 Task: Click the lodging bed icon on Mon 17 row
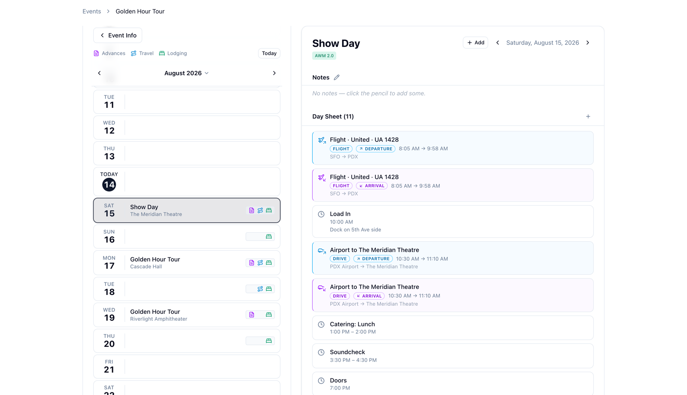[269, 263]
